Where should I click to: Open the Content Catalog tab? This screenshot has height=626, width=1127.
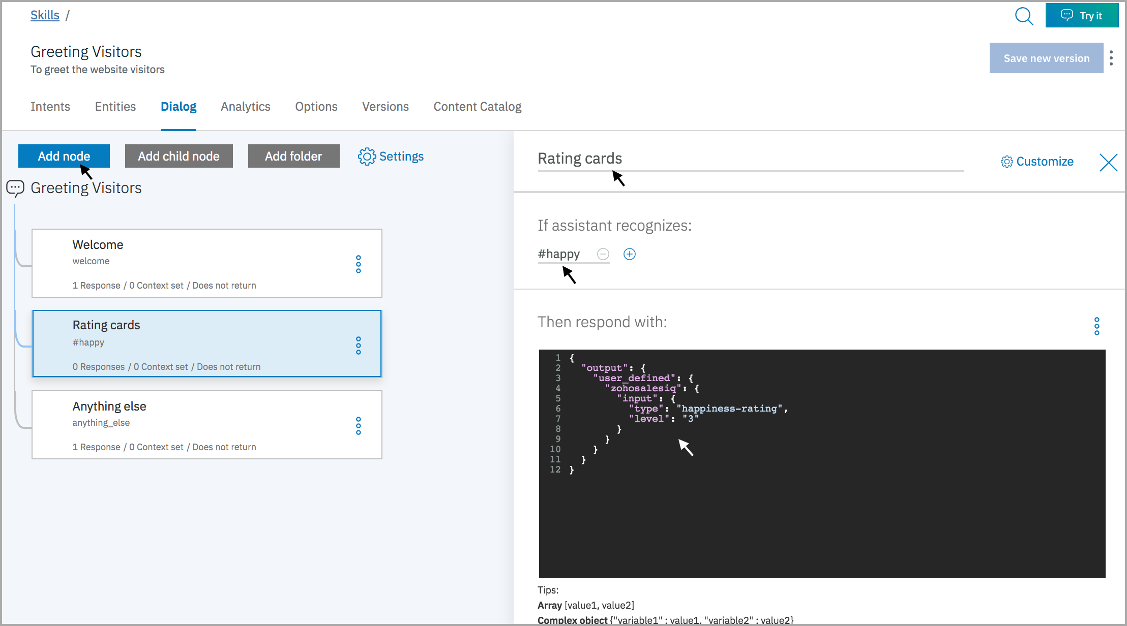pos(477,107)
